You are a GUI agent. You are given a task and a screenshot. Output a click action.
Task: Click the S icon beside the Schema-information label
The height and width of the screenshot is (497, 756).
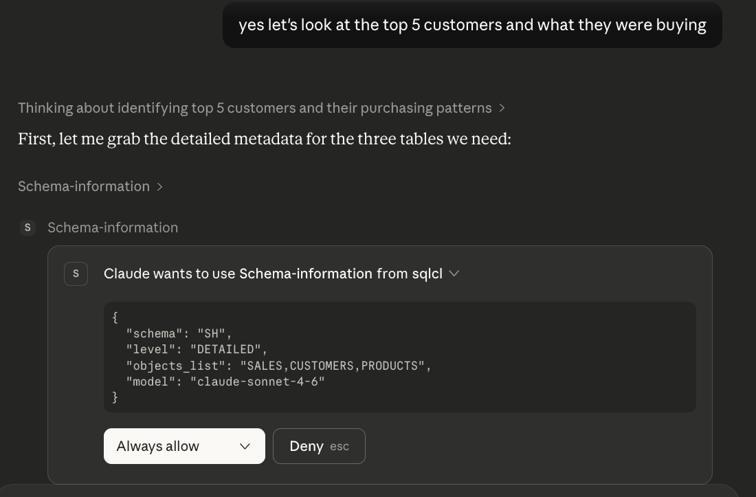[27, 228]
